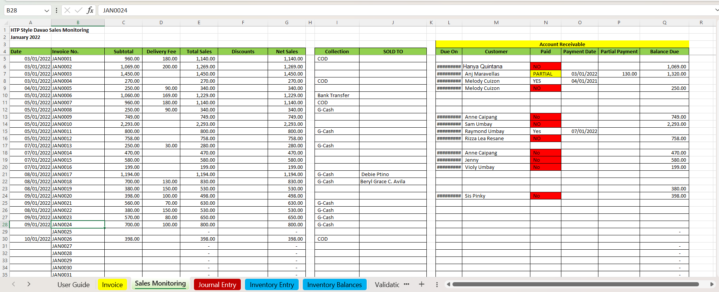Go to the next sheet tab arrow
Image resolution: width=719 pixels, height=292 pixels.
(29, 284)
